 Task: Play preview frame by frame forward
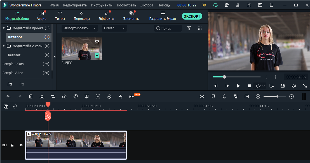[227, 86]
